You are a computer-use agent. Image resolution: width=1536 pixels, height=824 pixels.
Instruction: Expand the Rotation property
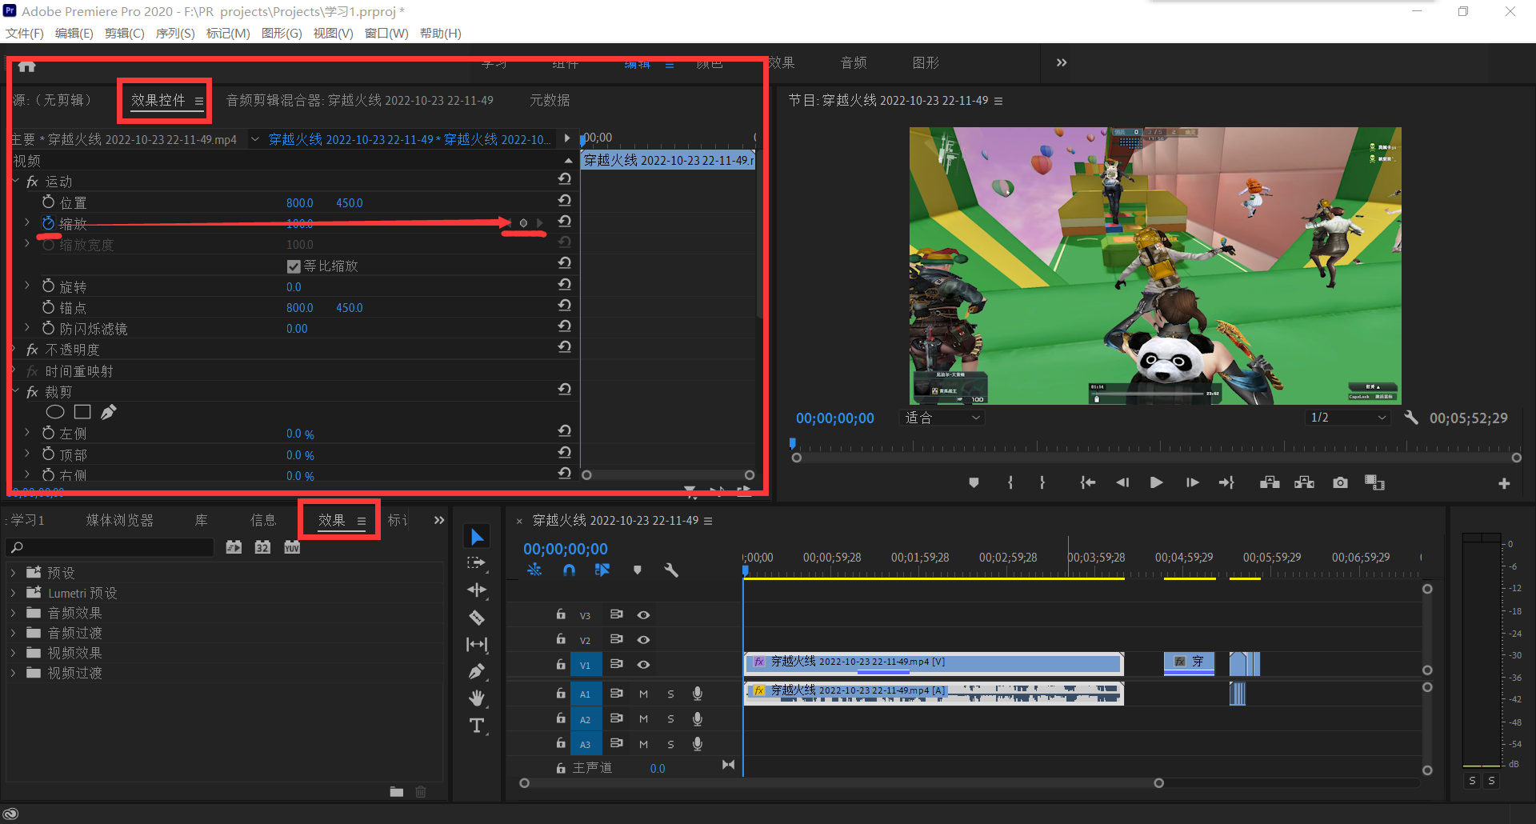pyautogui.click(x=27, y=286)
